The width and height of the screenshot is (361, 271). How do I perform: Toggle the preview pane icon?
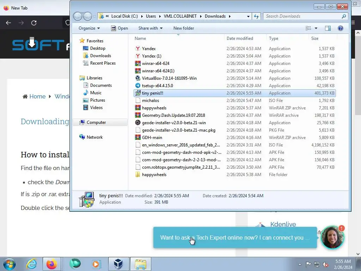328,28
